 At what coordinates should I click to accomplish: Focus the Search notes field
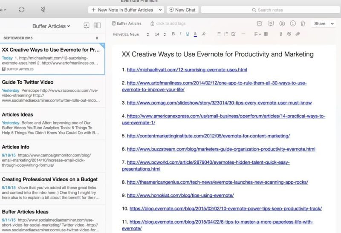click(x=271, y=10)
